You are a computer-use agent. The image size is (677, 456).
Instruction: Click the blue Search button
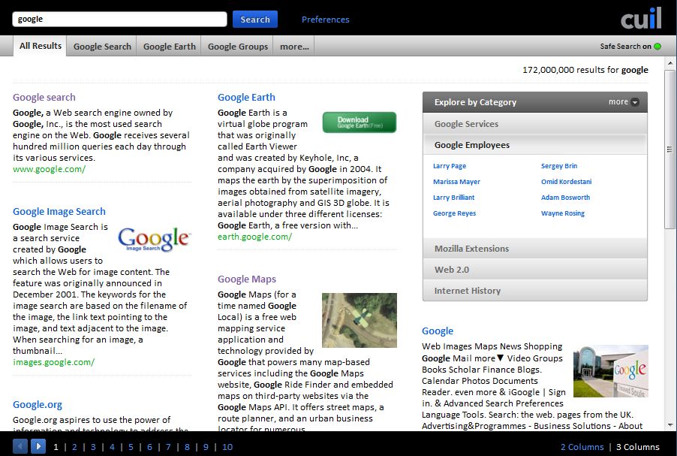point(255,20)
